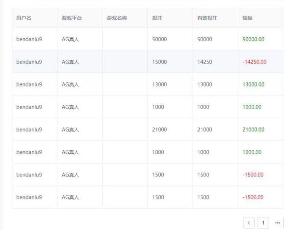Image resolution: width=284 pixels, height=230 pixels.
Task: Click the 21000 valid bet cell
Action: (205, 130)
